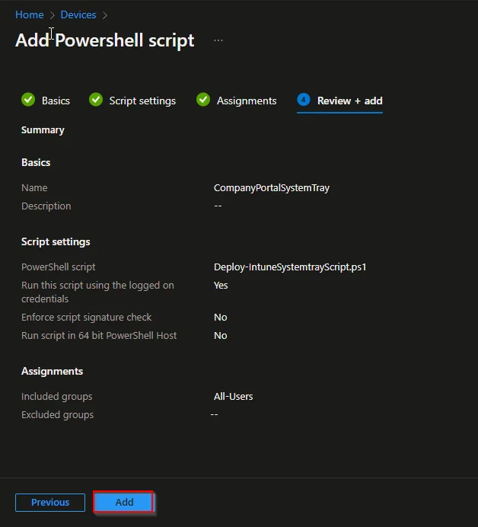
Task: Click the Description label
Action: pos(46,206)
